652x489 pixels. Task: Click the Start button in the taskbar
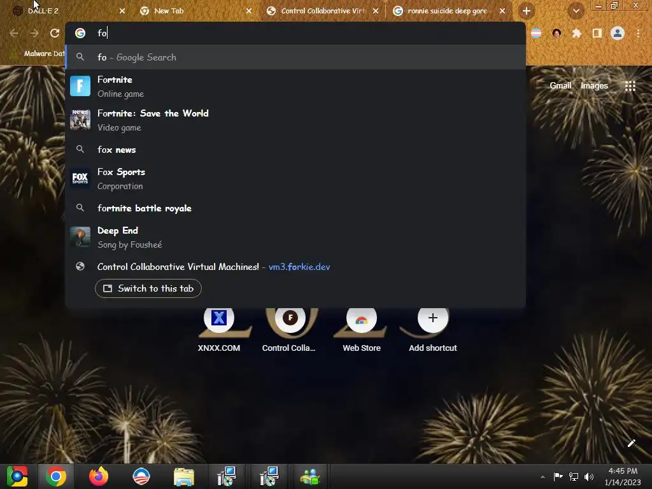click(17, 476)
